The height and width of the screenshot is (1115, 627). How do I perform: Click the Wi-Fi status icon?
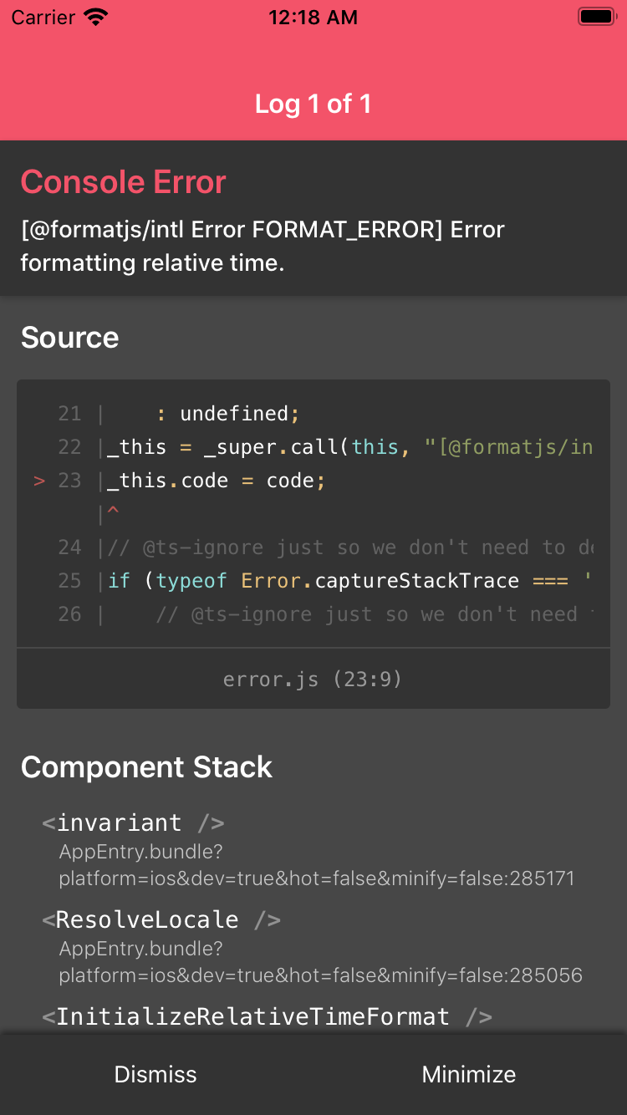point(94,16)
